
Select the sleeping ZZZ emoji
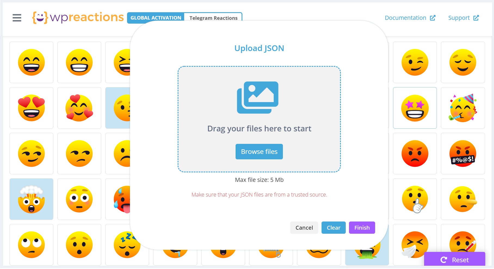[x=127, y=245]
